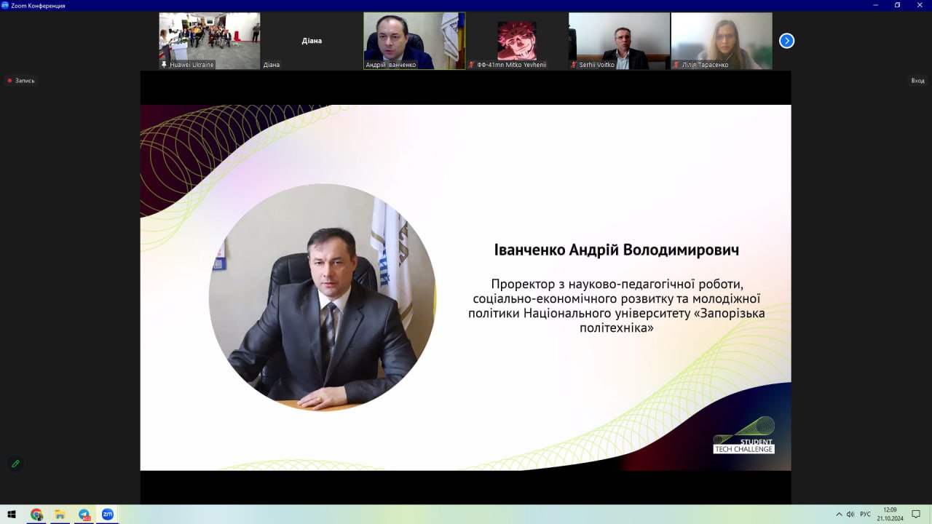The image size is (932, 524).
Task: Open Google Chrome from the taskbar
Action: [x=36, y=515]
